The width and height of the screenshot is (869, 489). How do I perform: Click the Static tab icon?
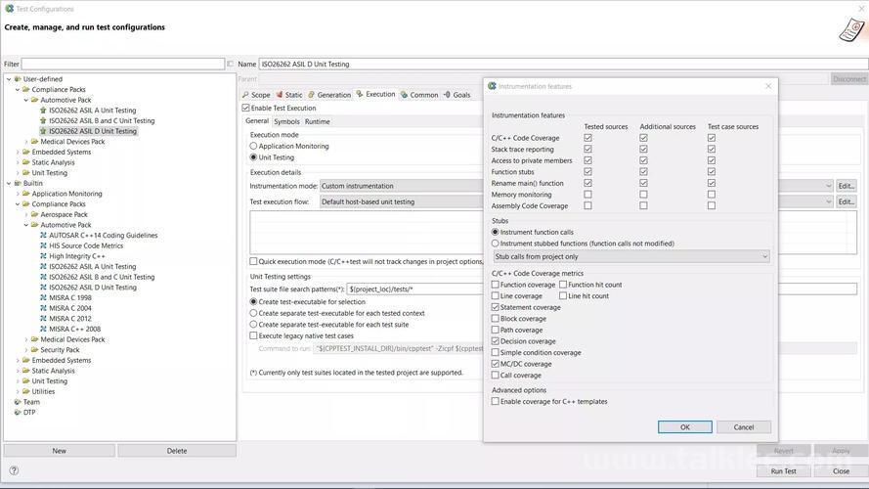pyautogui.click(x=280, y=95)
